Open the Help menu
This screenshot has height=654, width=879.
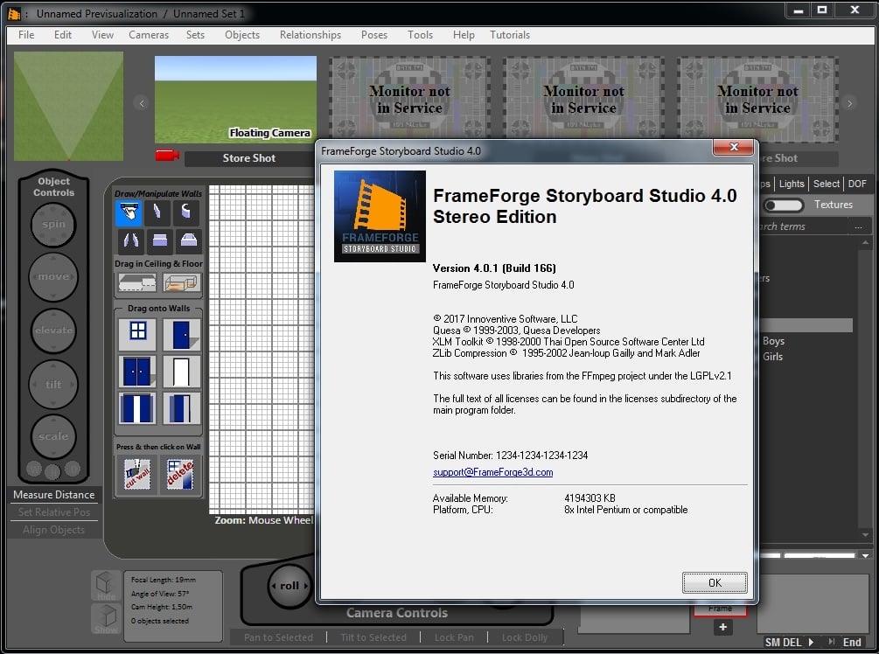464,35
